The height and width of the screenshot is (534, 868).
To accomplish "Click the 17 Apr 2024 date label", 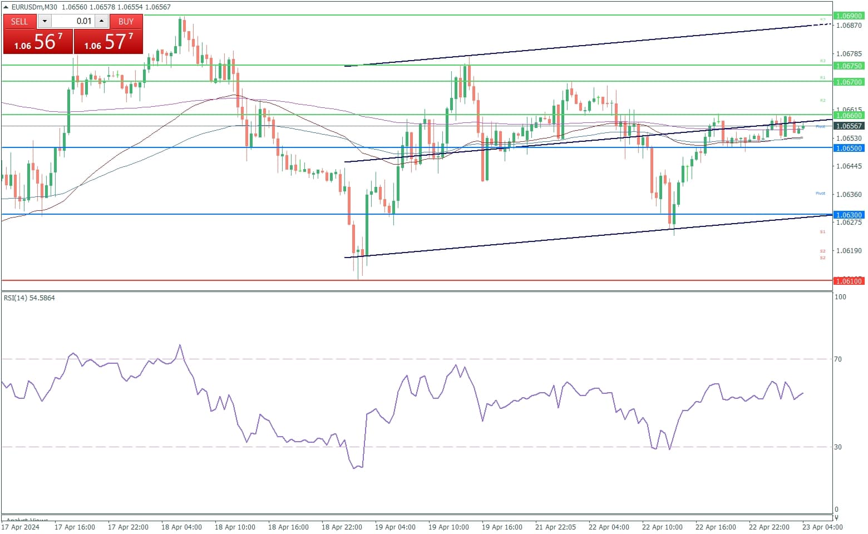I will click(21, 527).
